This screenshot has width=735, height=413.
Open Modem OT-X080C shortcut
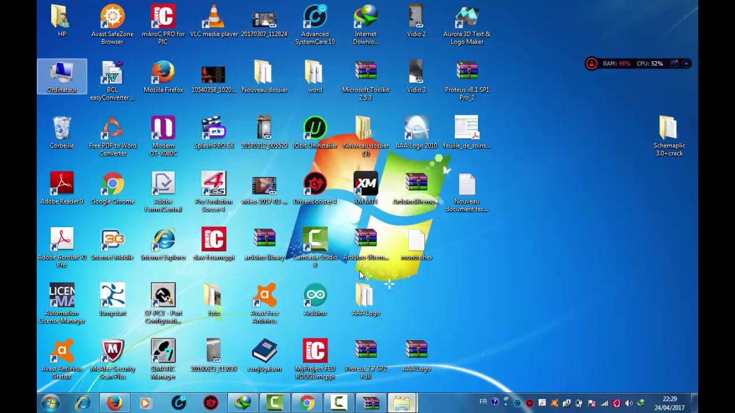point(163,136)
